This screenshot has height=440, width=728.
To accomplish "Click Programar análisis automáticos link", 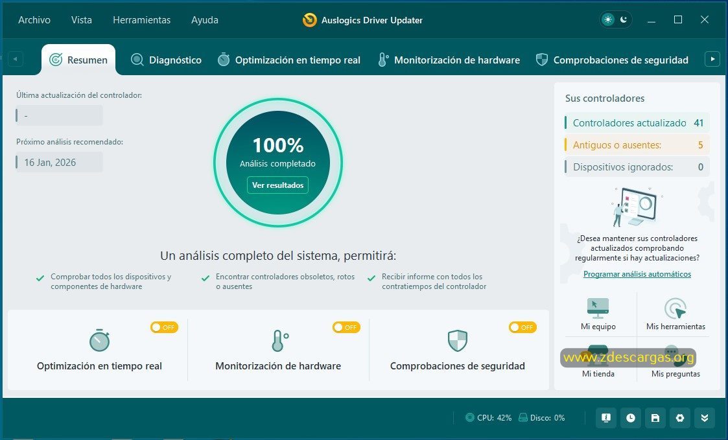I will point(637,274).
